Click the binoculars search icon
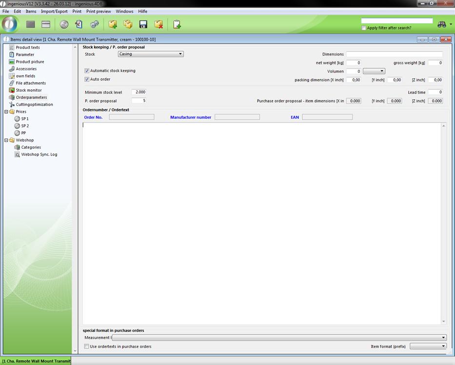This screenshot has width=455, height=365. [442, 24]
